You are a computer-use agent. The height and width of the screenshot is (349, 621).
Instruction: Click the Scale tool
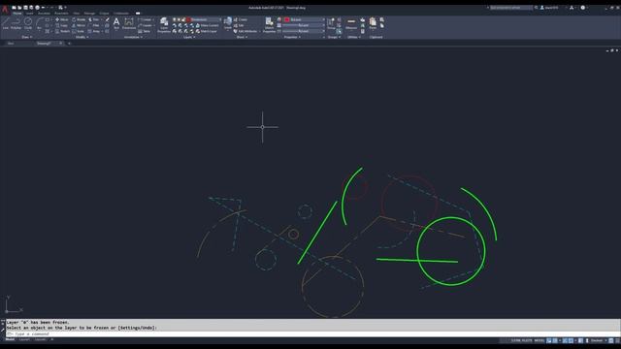click(79, 31)
